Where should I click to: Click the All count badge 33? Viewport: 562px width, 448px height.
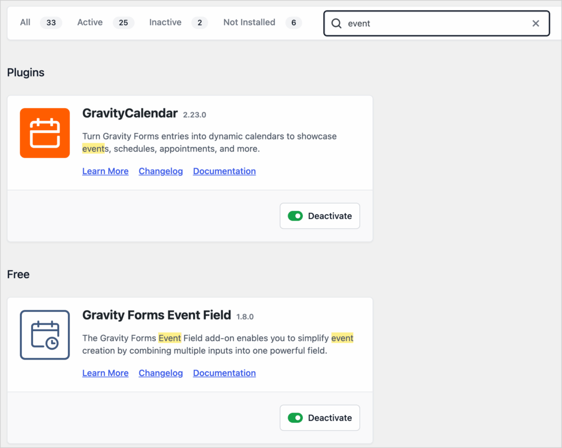point(51,23)
